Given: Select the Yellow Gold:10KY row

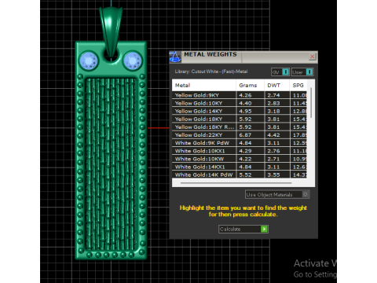Looking at the screenshot, I should pyautogui.click(x=240, y=103).
